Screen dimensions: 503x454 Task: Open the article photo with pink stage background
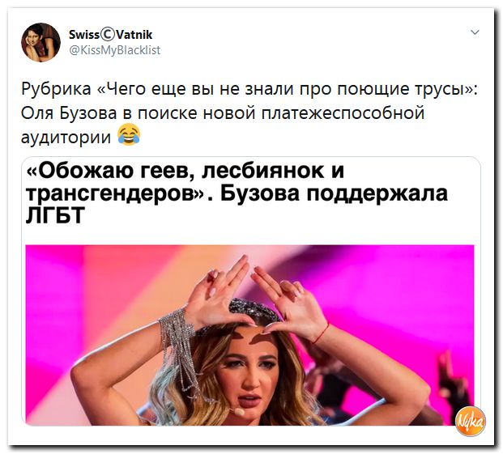pos(249,335)
